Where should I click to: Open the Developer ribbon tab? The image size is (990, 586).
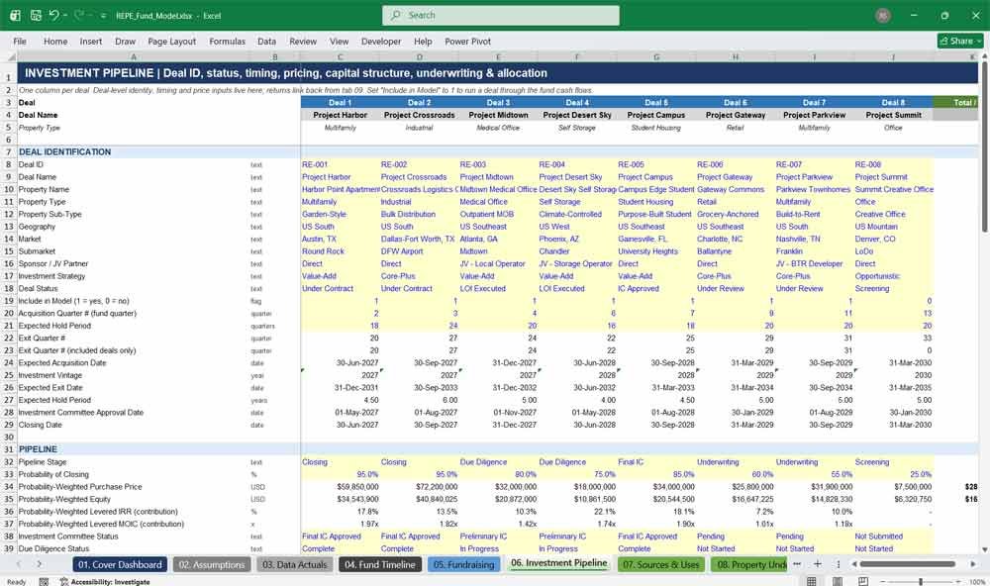click(381, 41)
